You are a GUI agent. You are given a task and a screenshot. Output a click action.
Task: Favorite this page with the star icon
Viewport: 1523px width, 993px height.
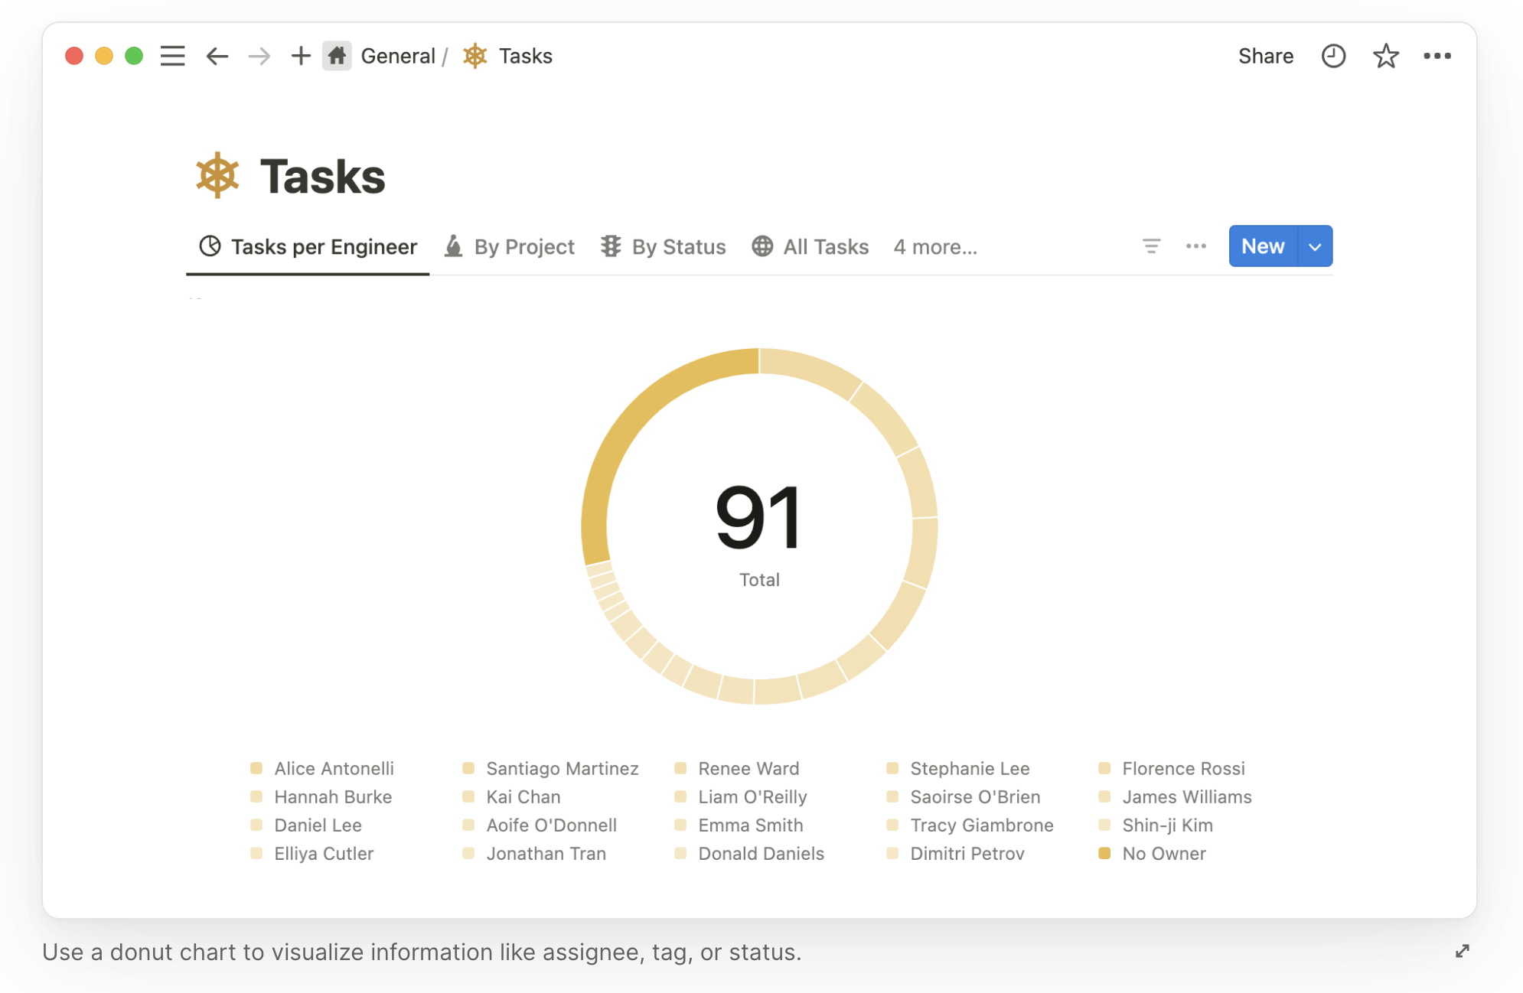coord(1386,56)
